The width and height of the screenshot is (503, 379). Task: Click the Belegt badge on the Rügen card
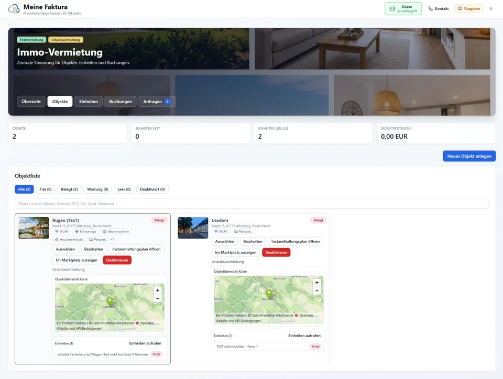click(159, 220)
